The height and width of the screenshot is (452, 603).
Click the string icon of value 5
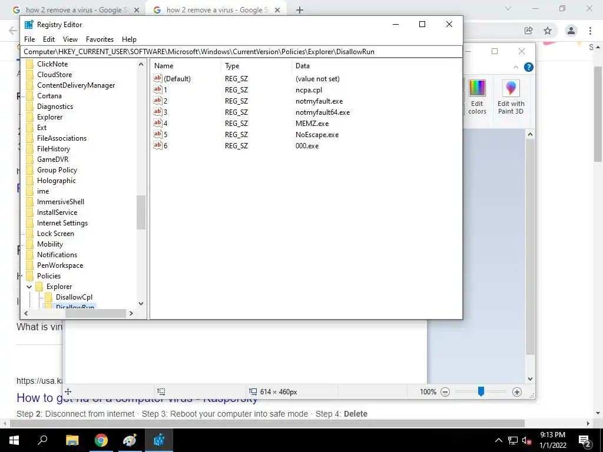coord(158,134)
